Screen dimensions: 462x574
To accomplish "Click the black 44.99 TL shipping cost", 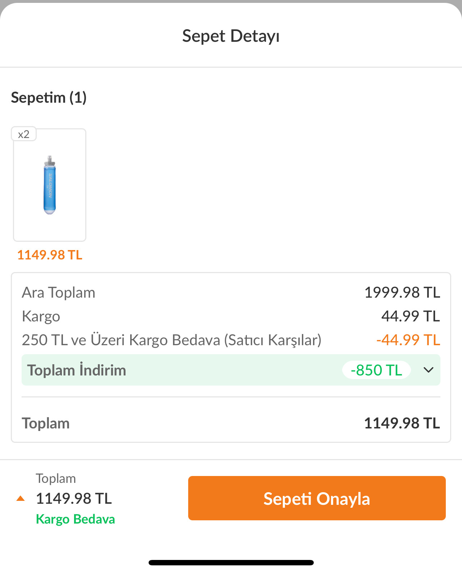I will click(410, 316).
